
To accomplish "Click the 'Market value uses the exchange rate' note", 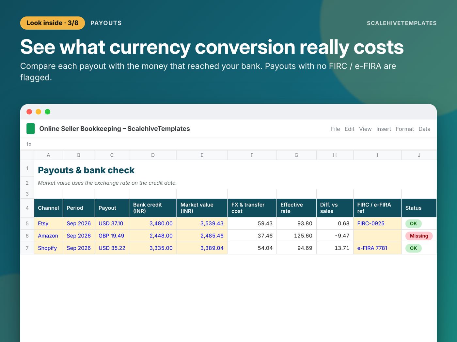I will coord(107,183).
